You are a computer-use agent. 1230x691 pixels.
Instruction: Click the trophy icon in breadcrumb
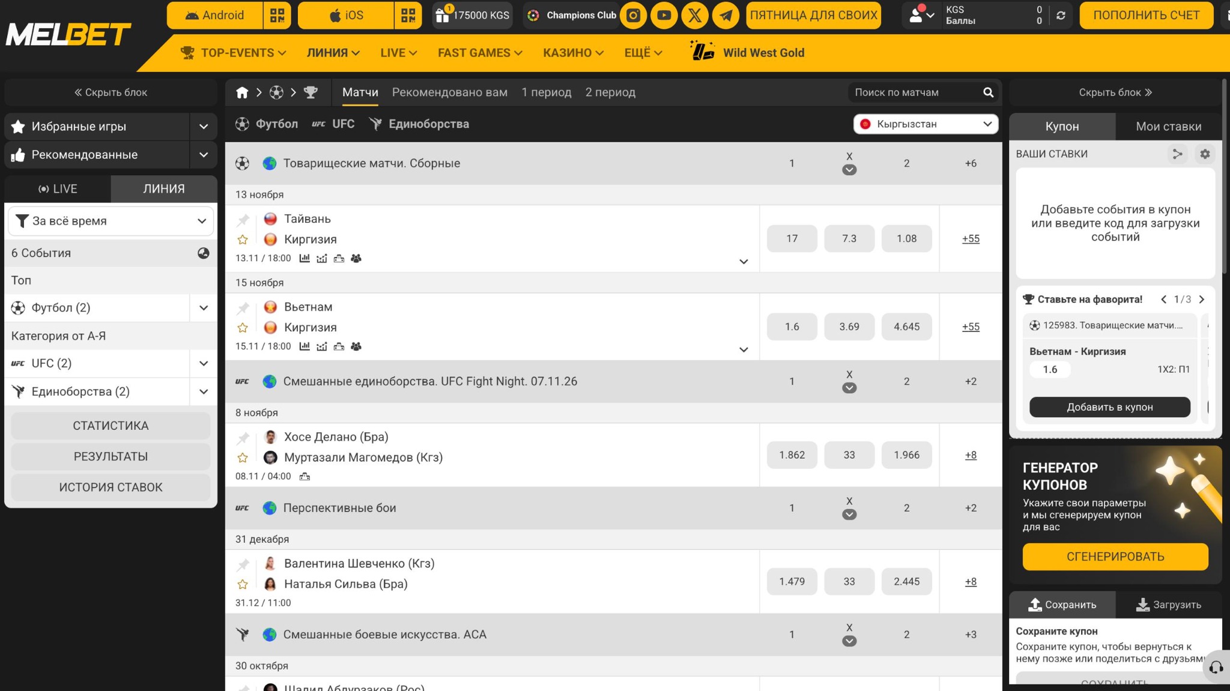[311, 92]
